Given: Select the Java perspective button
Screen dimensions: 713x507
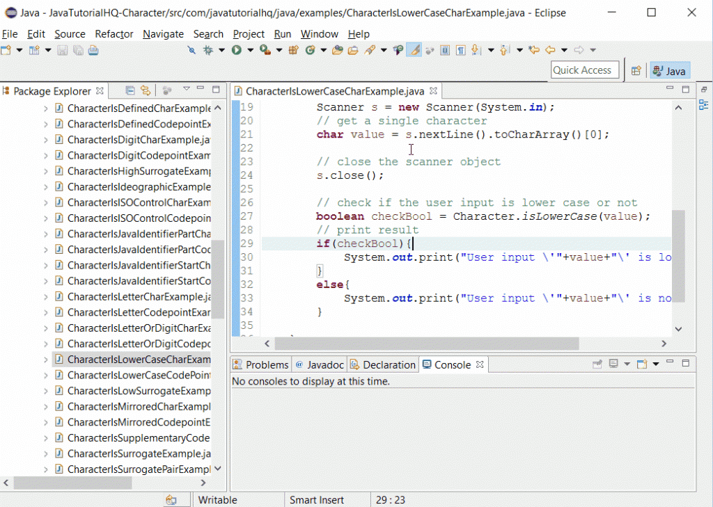Looking at the screenshot, I should click(x=669, y=71).
